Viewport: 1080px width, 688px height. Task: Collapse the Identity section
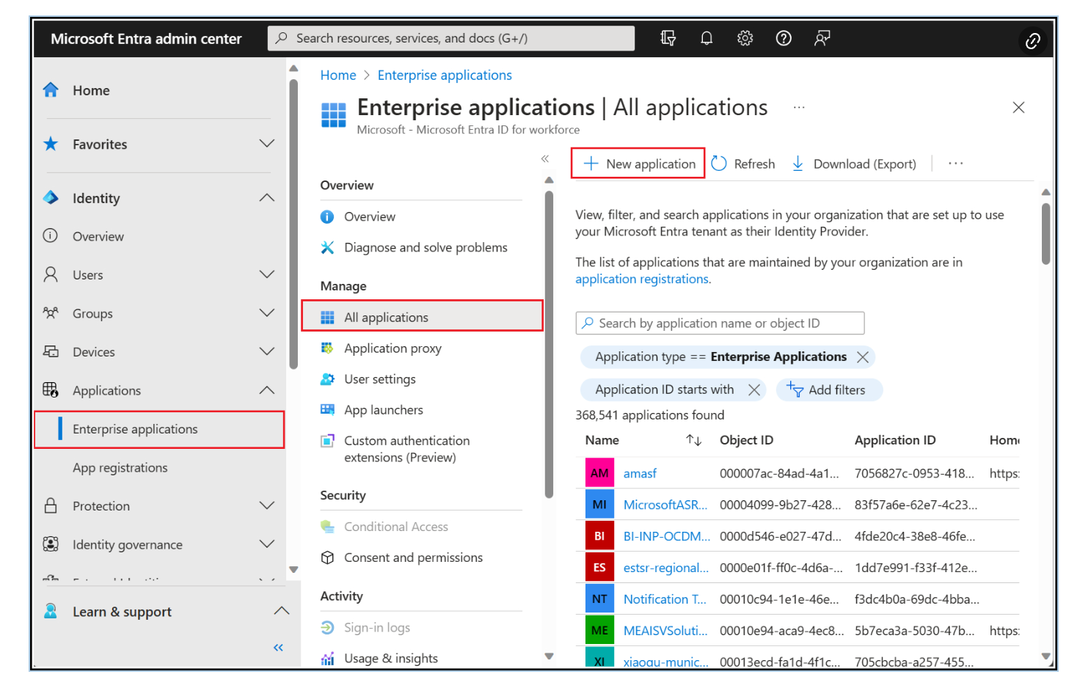[267, 197]
